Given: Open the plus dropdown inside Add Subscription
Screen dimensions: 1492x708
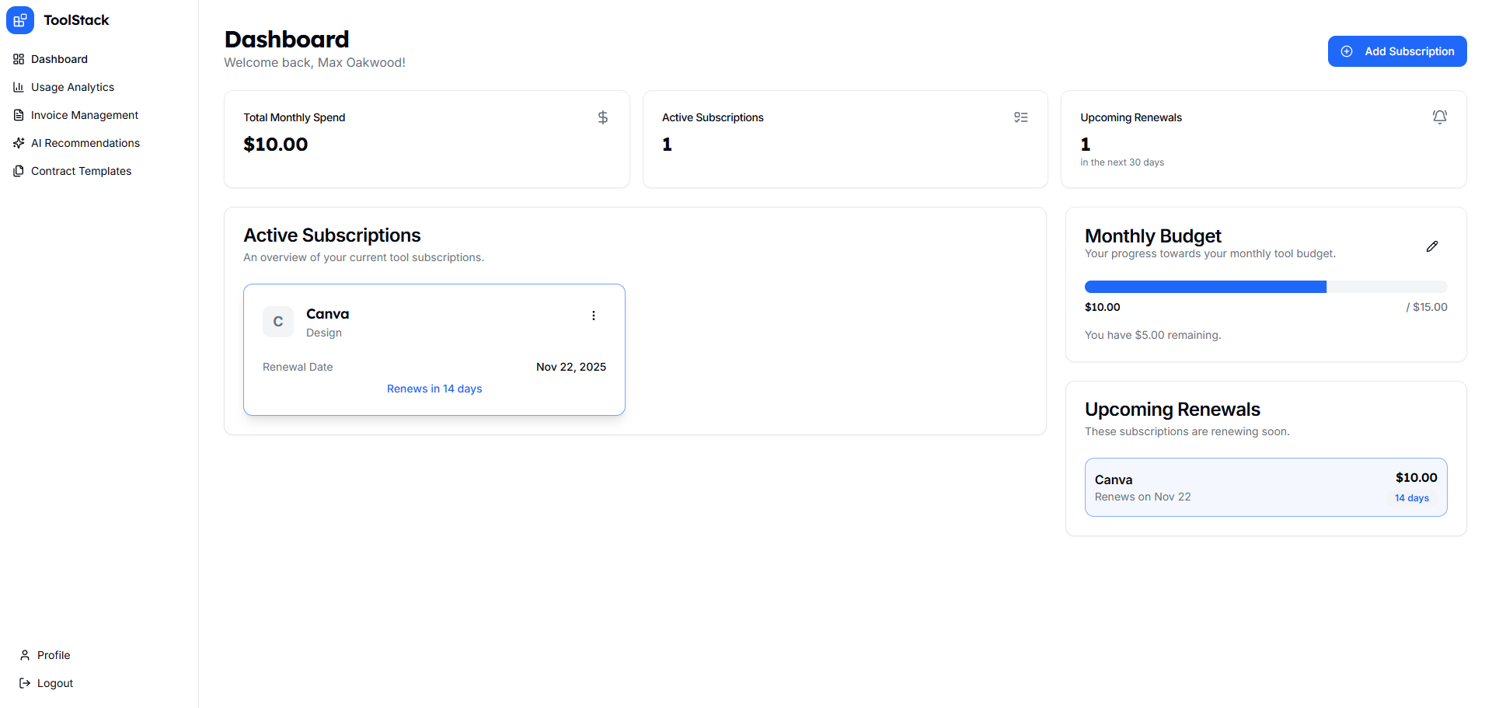Looking at the screenshot, I should (1347, 51).
